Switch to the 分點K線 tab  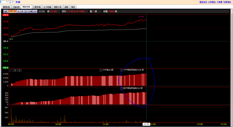(16, 7)
